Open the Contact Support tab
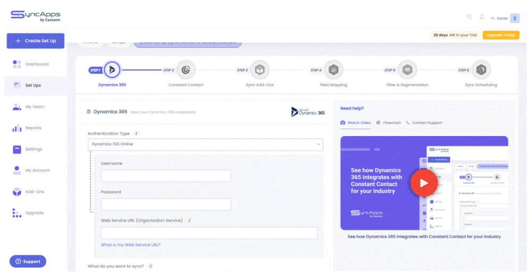The image size is (532, 279). click(424, 123)
